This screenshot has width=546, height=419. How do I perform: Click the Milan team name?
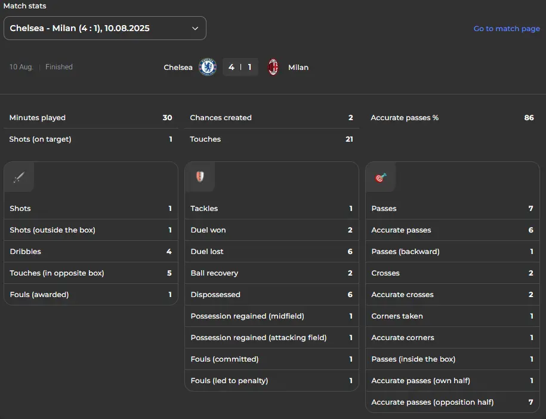[x=298, y=68]
